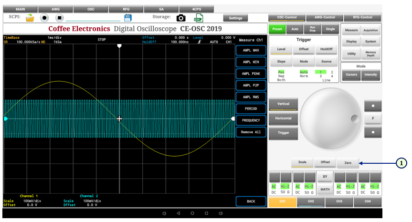The width and height of the screenshot is (412, 222).
Task: Click the Remove All measurements button
Action: pos(251,132)
